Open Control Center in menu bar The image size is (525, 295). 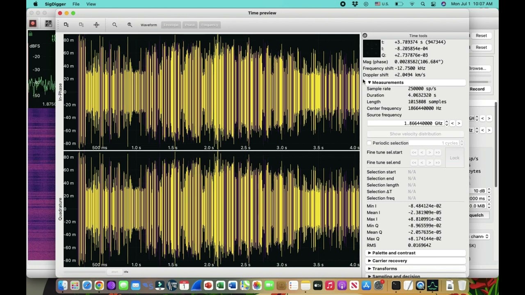tap(434, 4)
